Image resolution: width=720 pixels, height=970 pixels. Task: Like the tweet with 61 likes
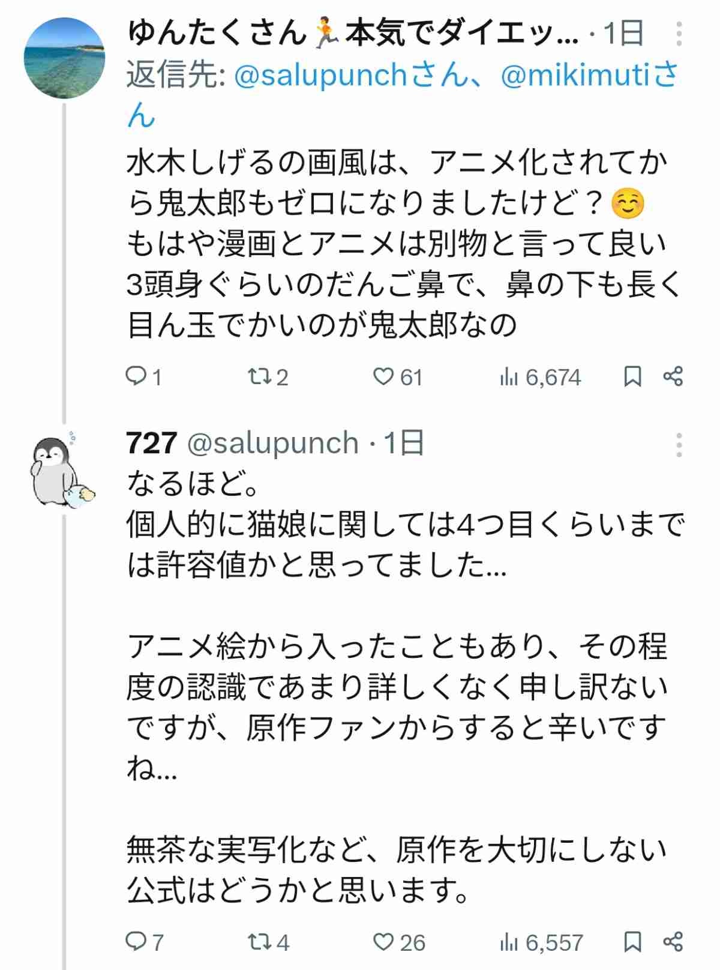(383, 377)
